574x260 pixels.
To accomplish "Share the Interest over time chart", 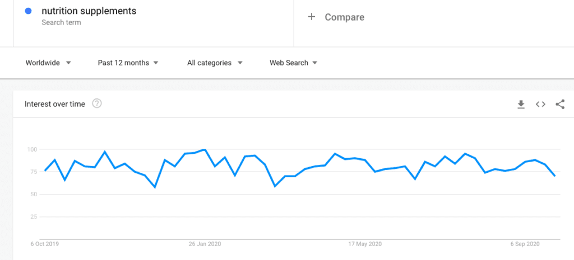I will coord(560,105).
